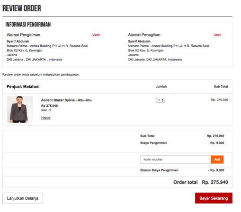
Task: Click the Lanjutkan Belanja button
Action: click(23, 198)
